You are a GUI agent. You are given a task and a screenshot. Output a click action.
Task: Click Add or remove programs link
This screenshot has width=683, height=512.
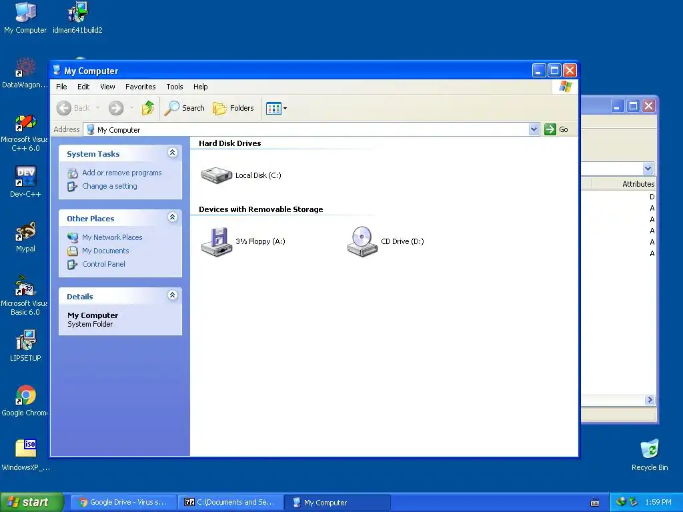[121, 173]
